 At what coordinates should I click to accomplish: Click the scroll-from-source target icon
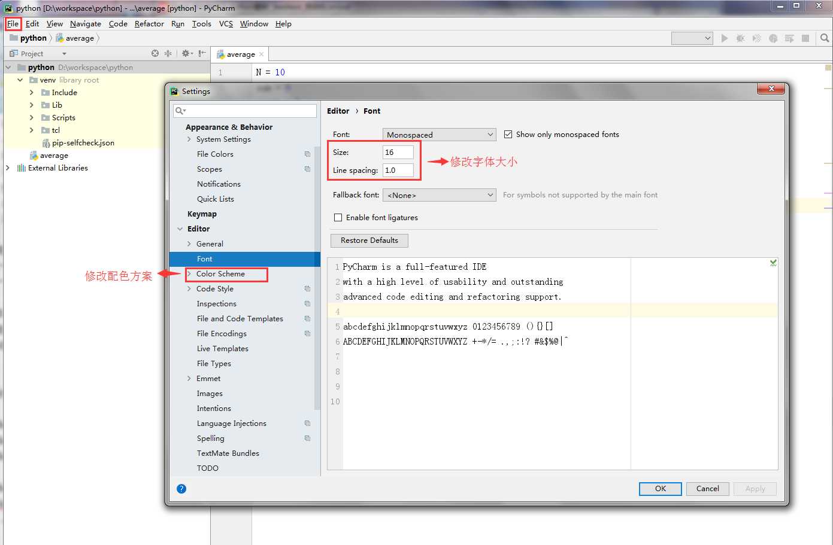(155, 53)
